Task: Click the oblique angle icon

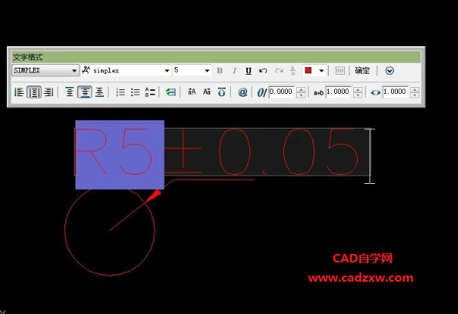Action: pos(262,92)
